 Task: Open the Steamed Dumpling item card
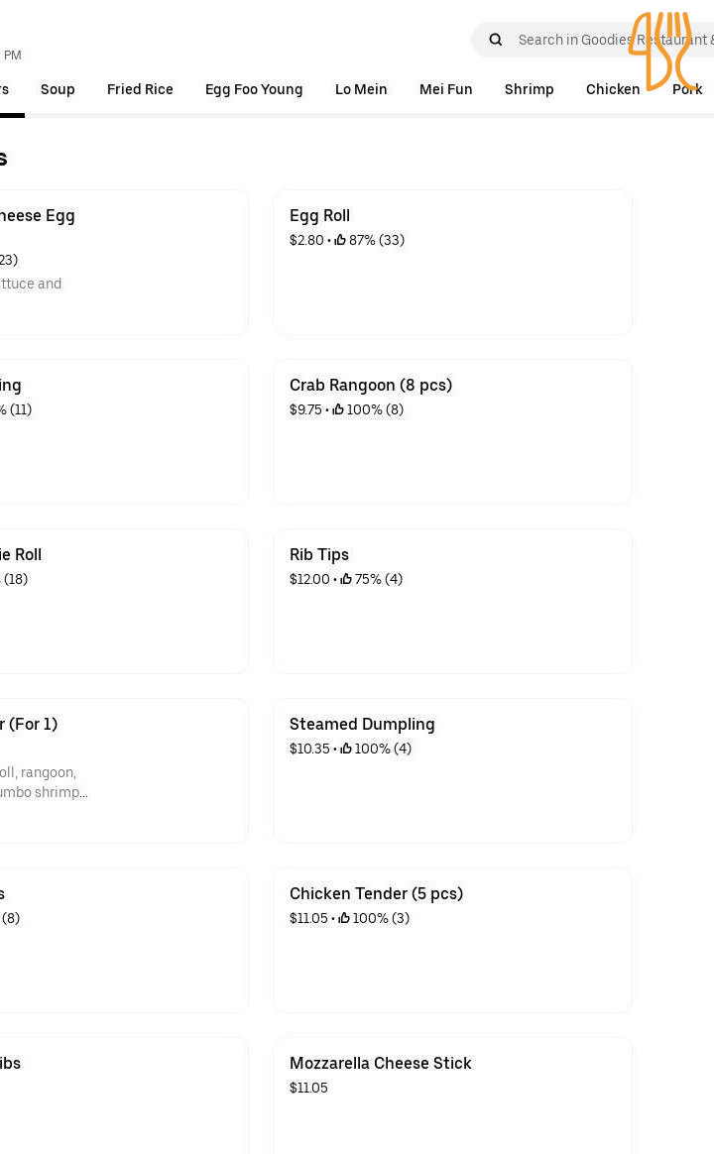pos(452,770)
